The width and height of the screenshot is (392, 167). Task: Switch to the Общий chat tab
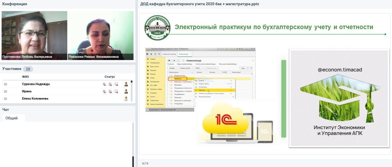tap(12, 118)
